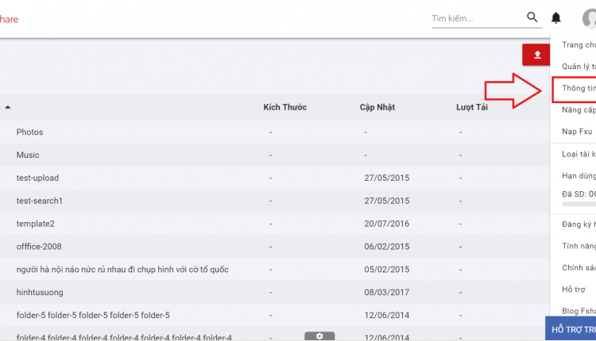Click the user avatar icon
This screenshot has height=341, width=596.
(x=590, y=18)
